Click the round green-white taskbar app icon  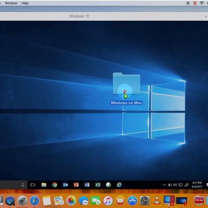point(109,185)
